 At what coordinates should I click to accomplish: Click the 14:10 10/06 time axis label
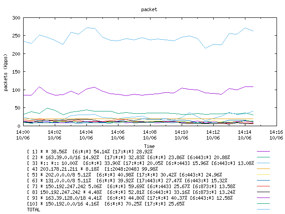tap(181, 135)
